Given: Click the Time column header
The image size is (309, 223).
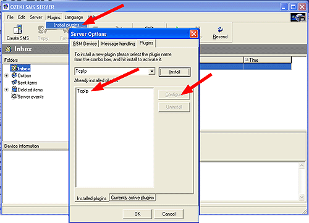Looking at the screenshot, I should pos(268,60).
